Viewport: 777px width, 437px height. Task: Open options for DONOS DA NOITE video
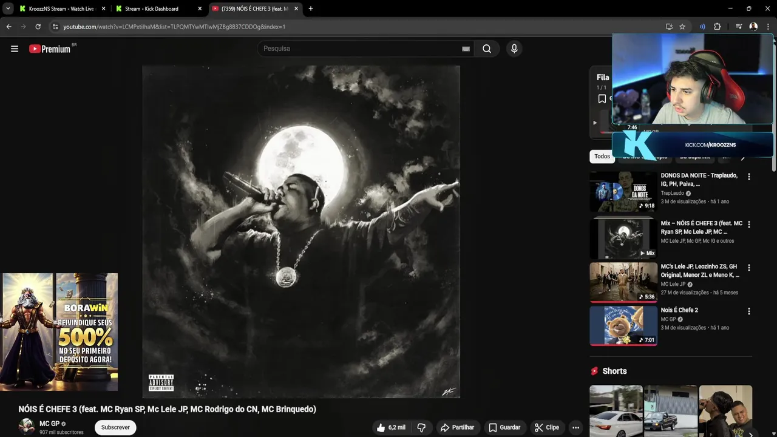point(748,177)
